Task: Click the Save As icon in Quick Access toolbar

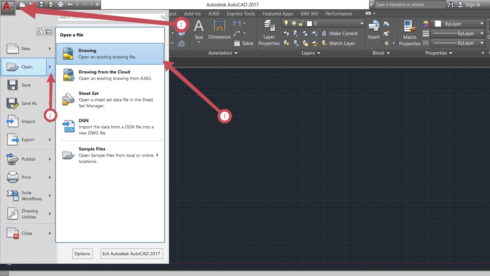Action: click(x=51, y=4)
